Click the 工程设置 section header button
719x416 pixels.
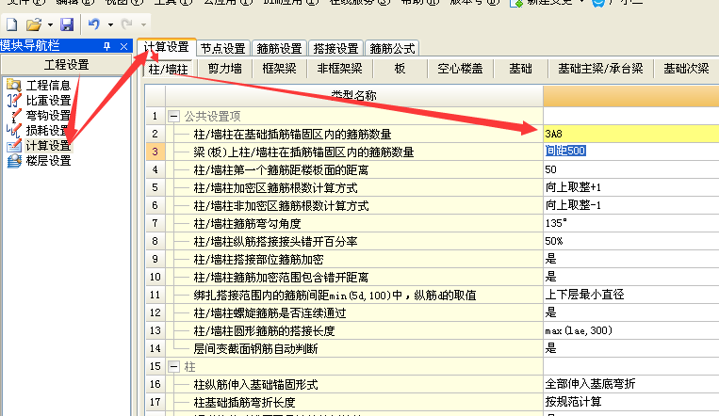click(67, 65)
